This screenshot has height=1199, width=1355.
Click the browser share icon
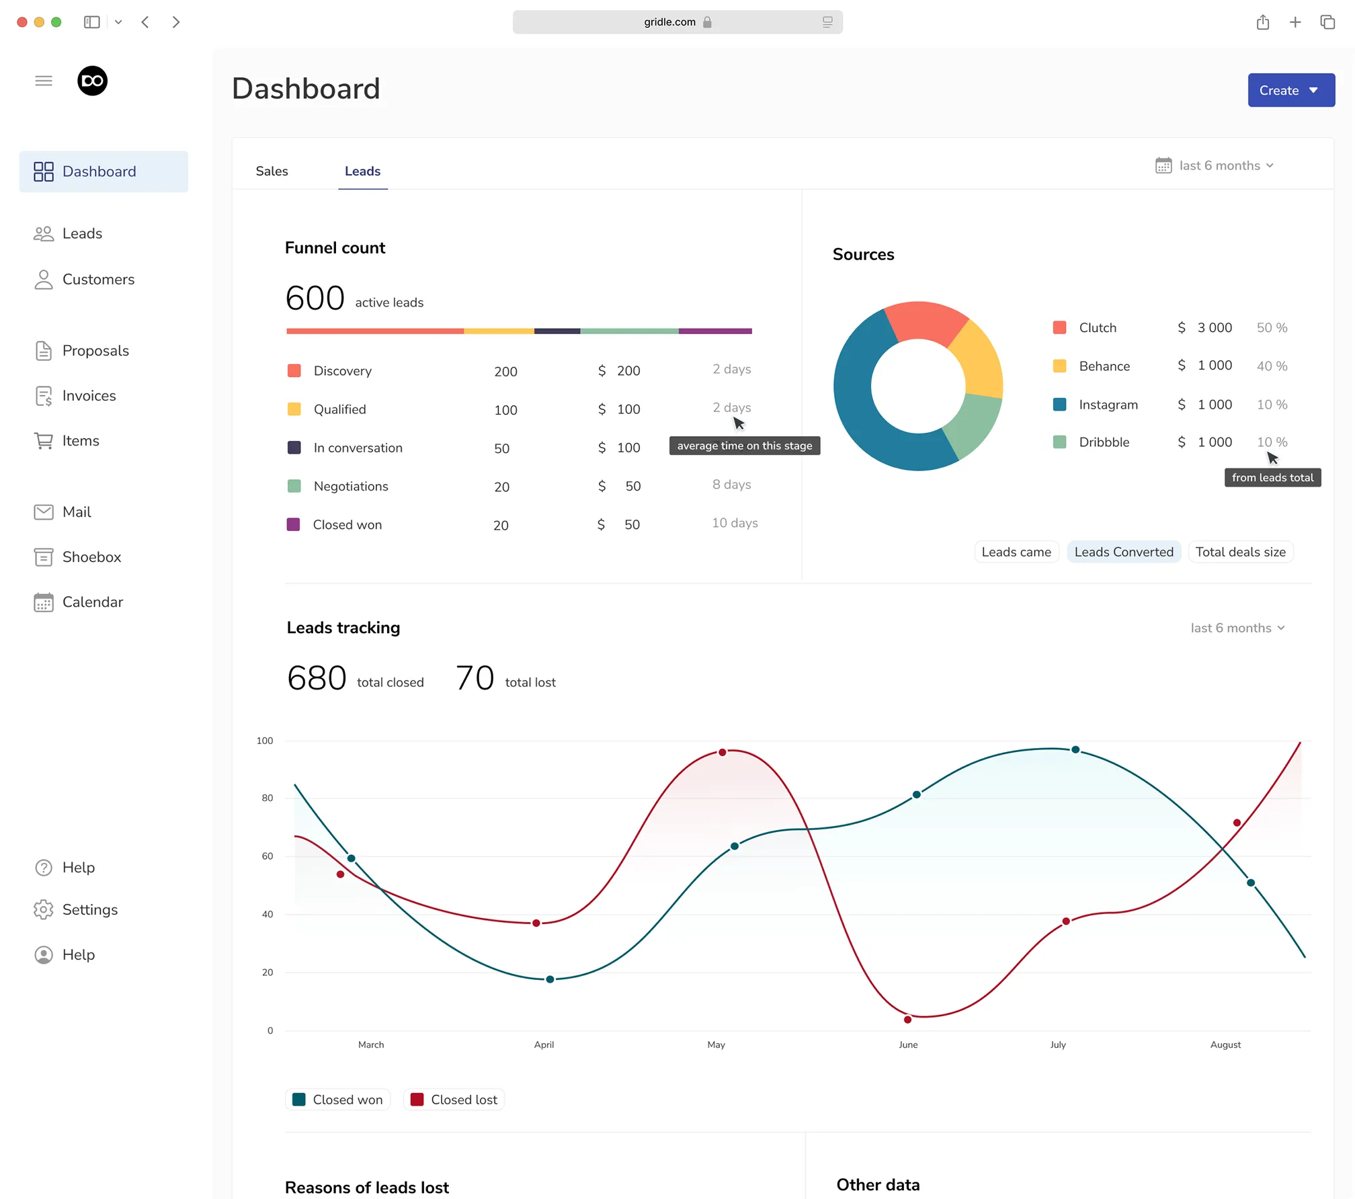coord(1263,22)
